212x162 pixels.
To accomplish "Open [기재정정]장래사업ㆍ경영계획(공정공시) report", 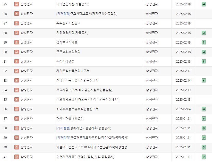I will 84,128.
